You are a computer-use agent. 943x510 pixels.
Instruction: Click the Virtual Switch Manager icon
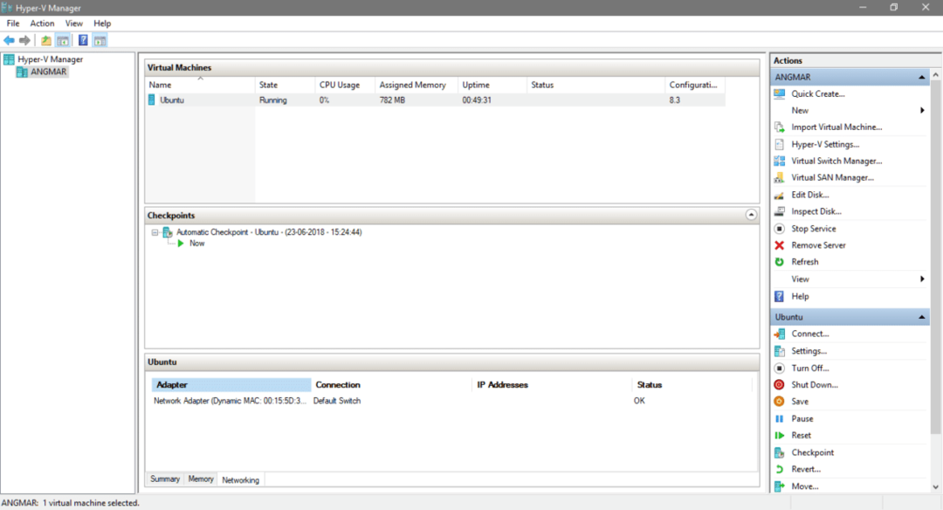tap(779, 162)
